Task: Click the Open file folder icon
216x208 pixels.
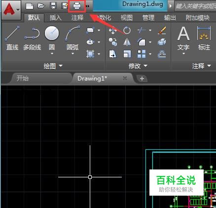Action: [41, 6]
